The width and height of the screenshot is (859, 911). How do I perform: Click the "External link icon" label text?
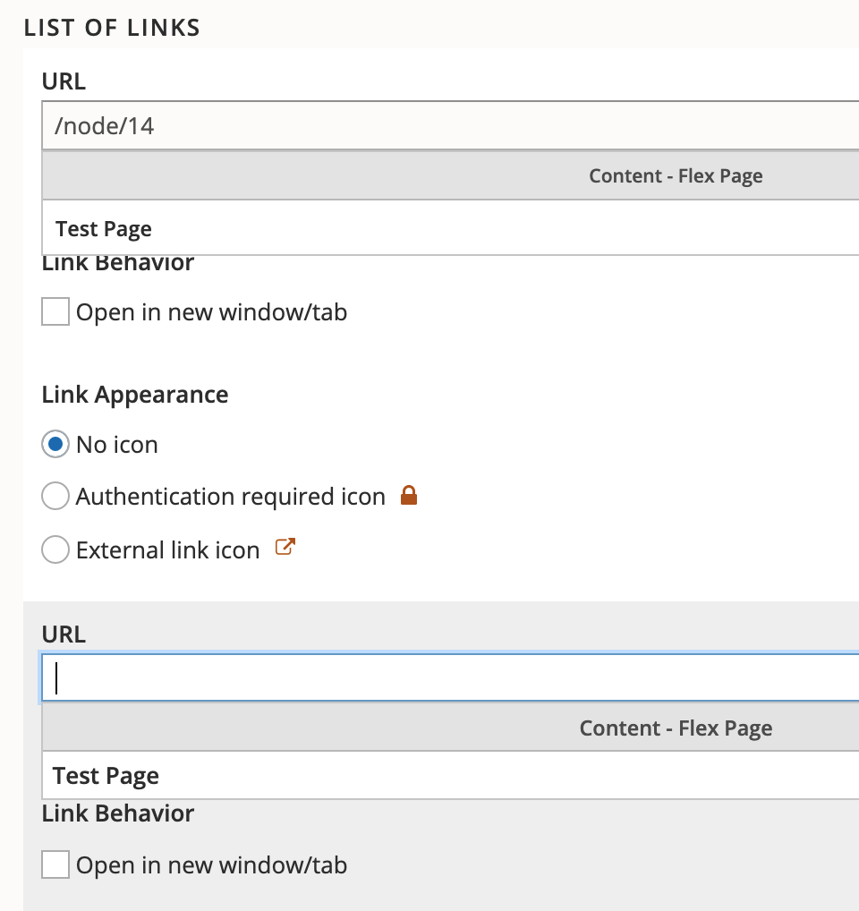tap(168, 549)
